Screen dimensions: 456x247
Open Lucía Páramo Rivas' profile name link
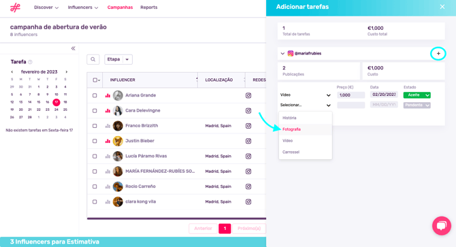[146, 156]
